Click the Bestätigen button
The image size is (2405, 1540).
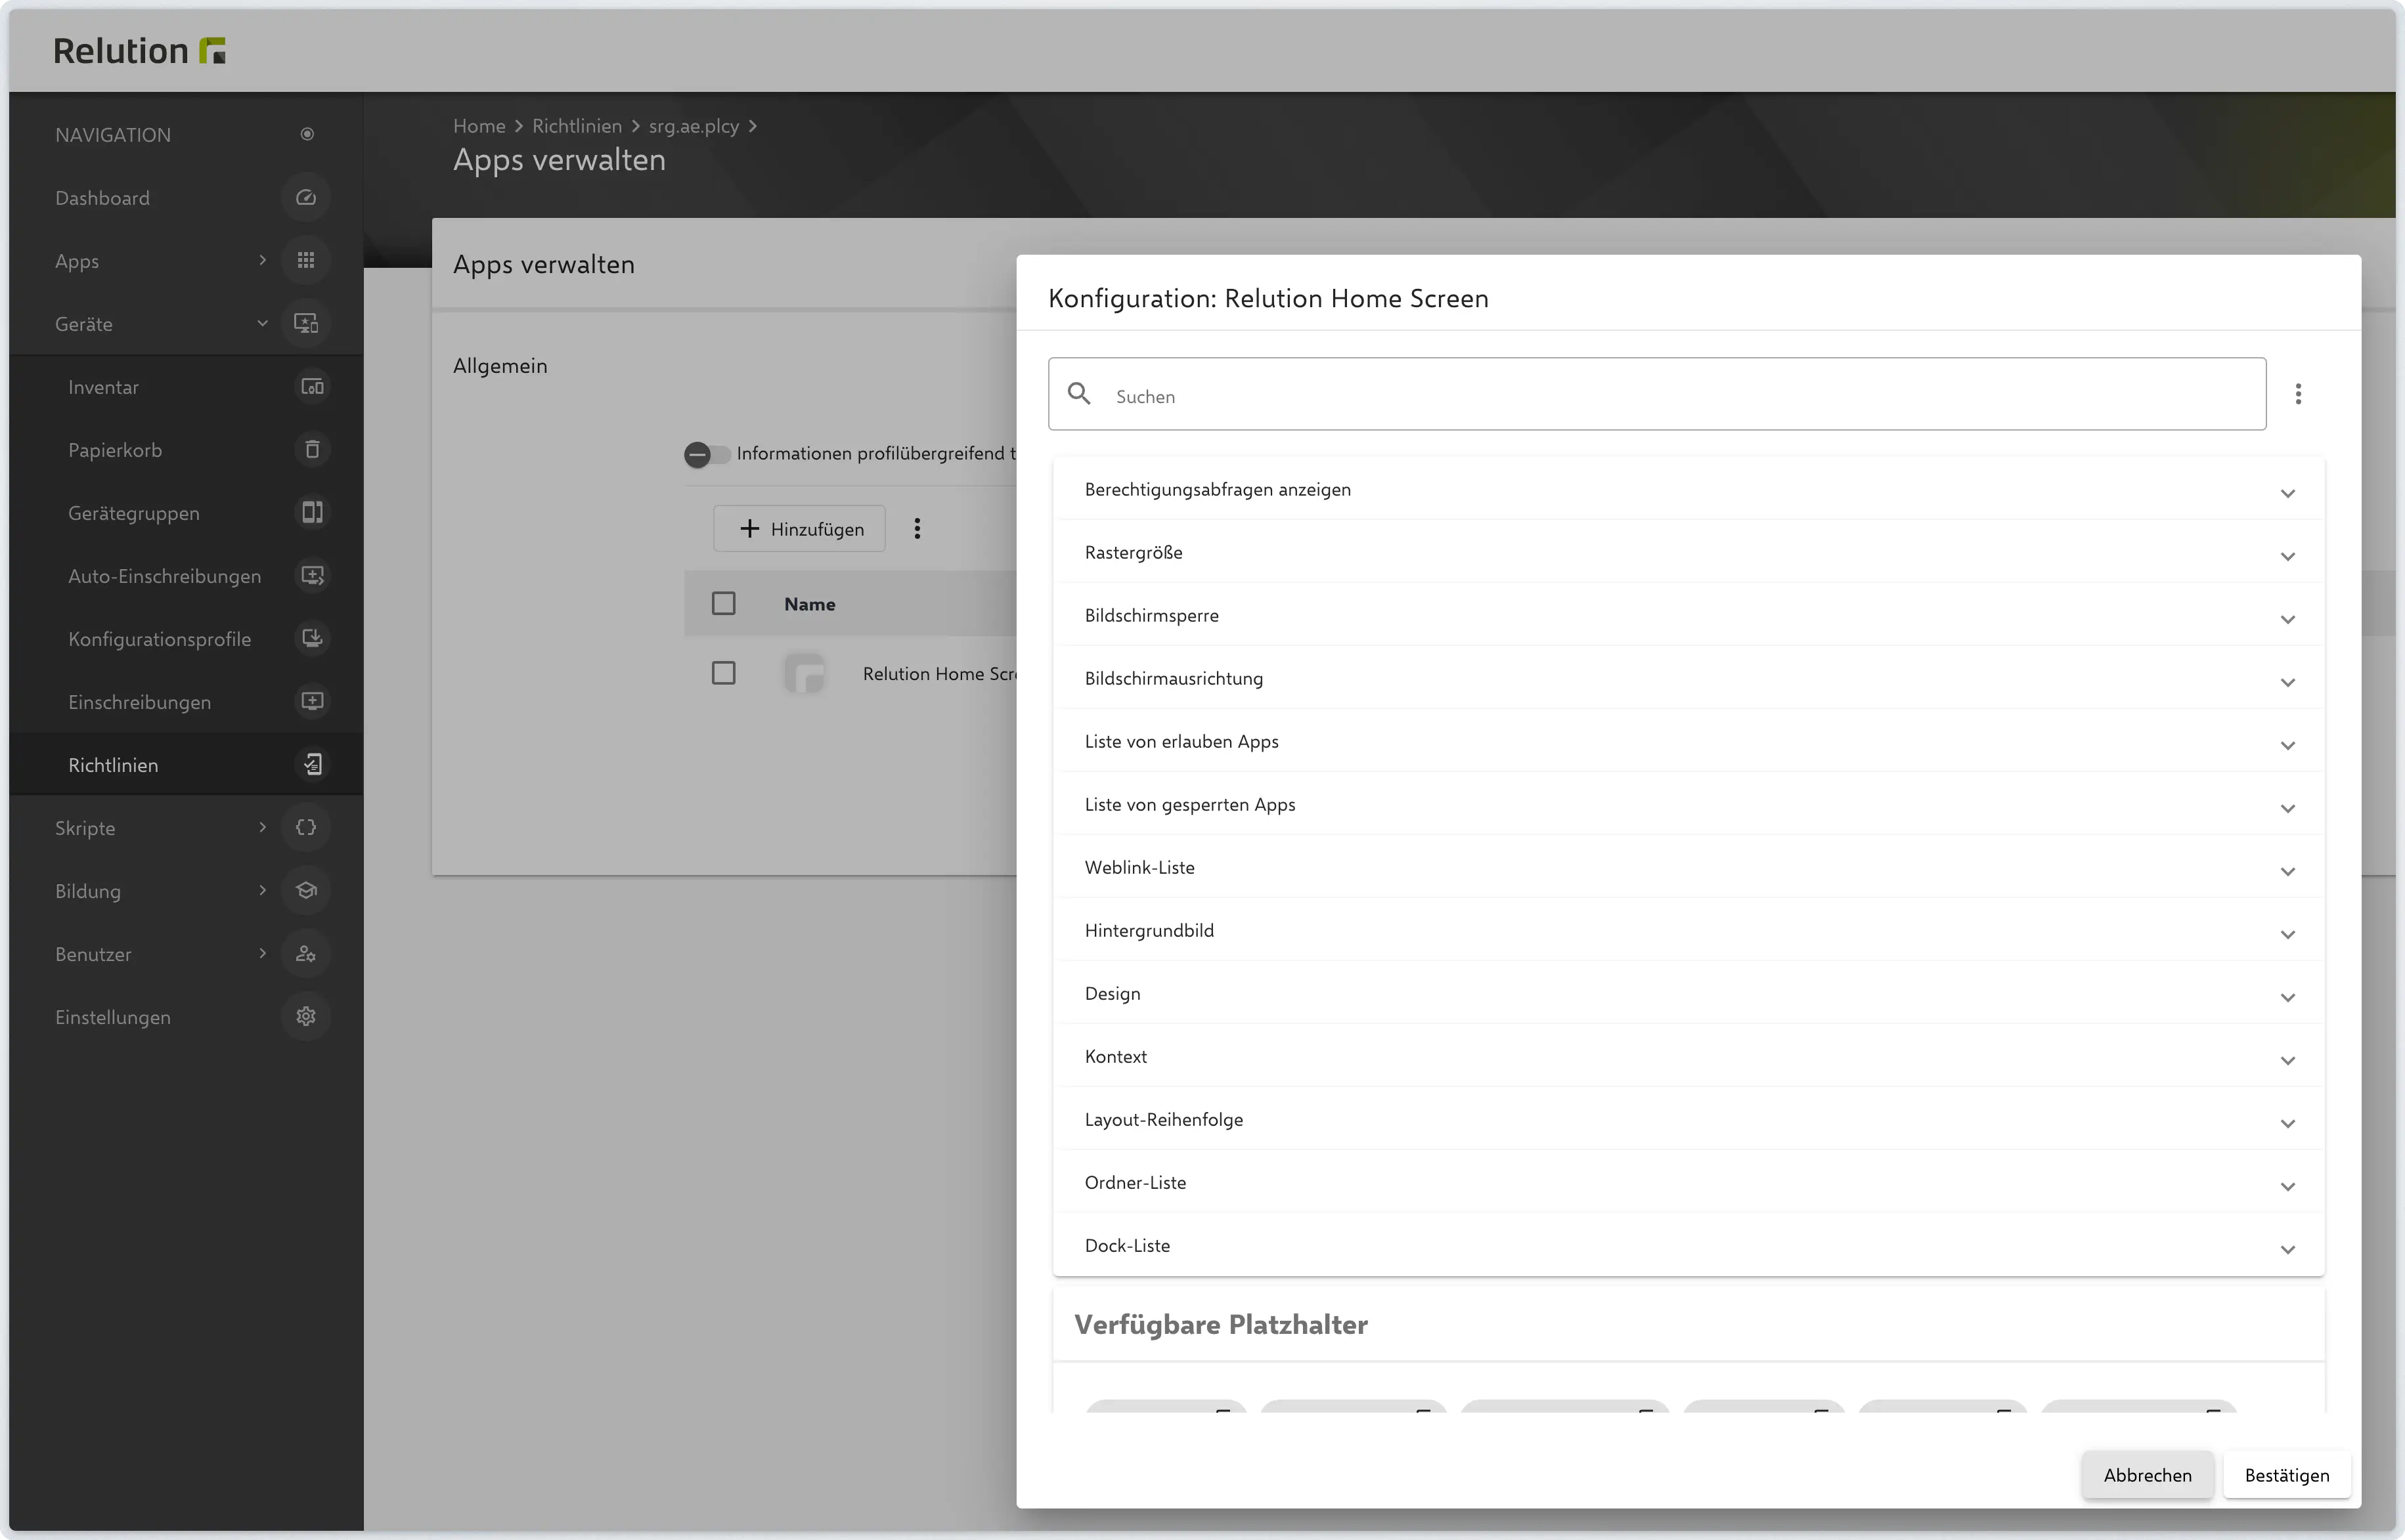[x=2286, y=1475]
